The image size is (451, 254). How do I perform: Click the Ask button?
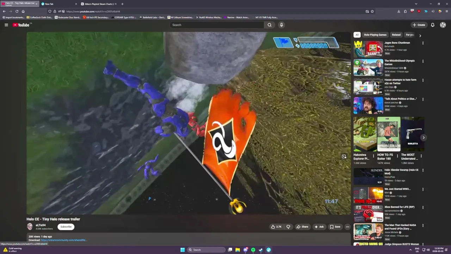pyautogui.click(x=319, y=227)
